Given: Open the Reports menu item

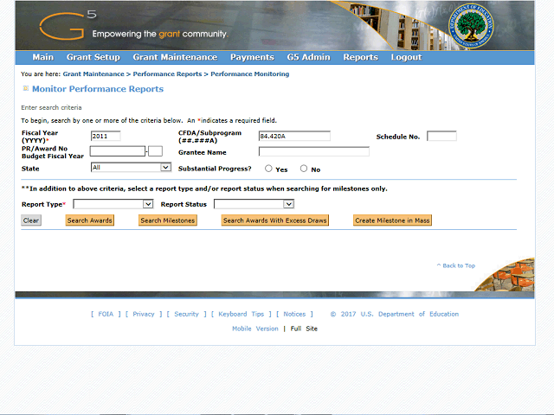Looking at the screenshot, I should (x=360, y=57).
